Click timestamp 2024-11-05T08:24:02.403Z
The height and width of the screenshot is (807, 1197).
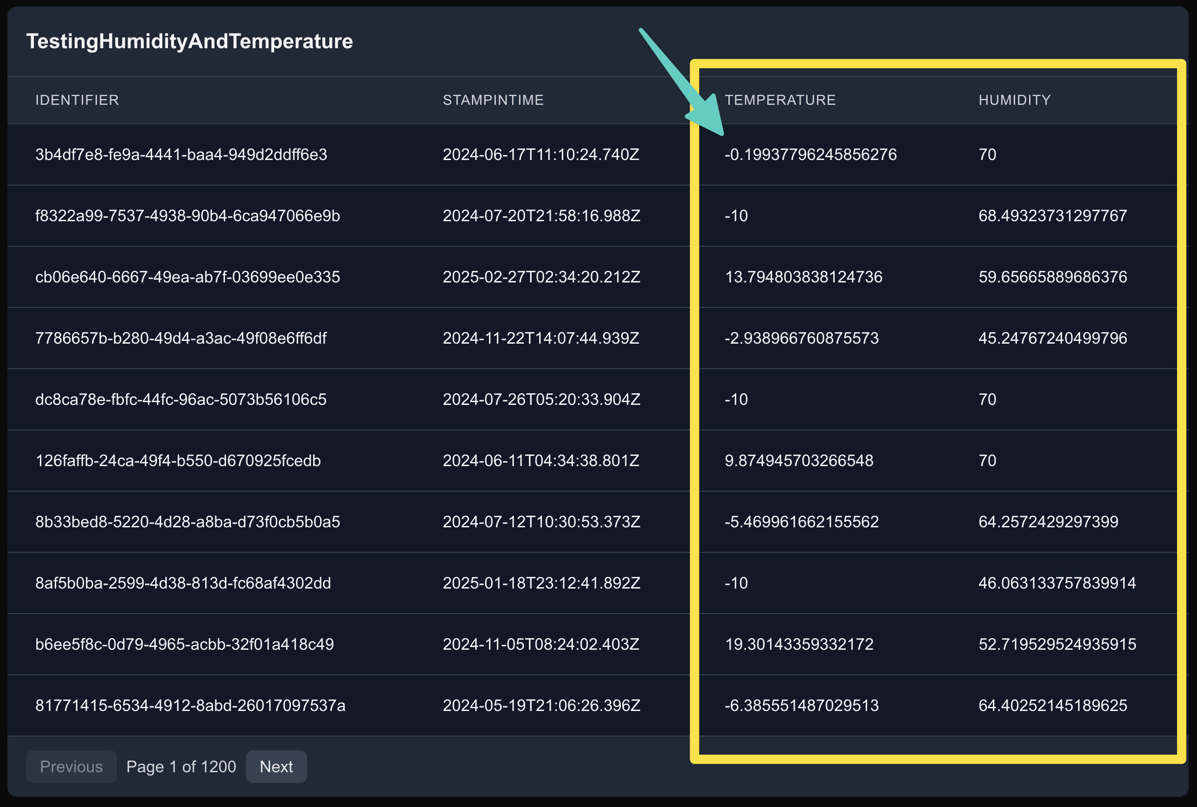(541, 644)
